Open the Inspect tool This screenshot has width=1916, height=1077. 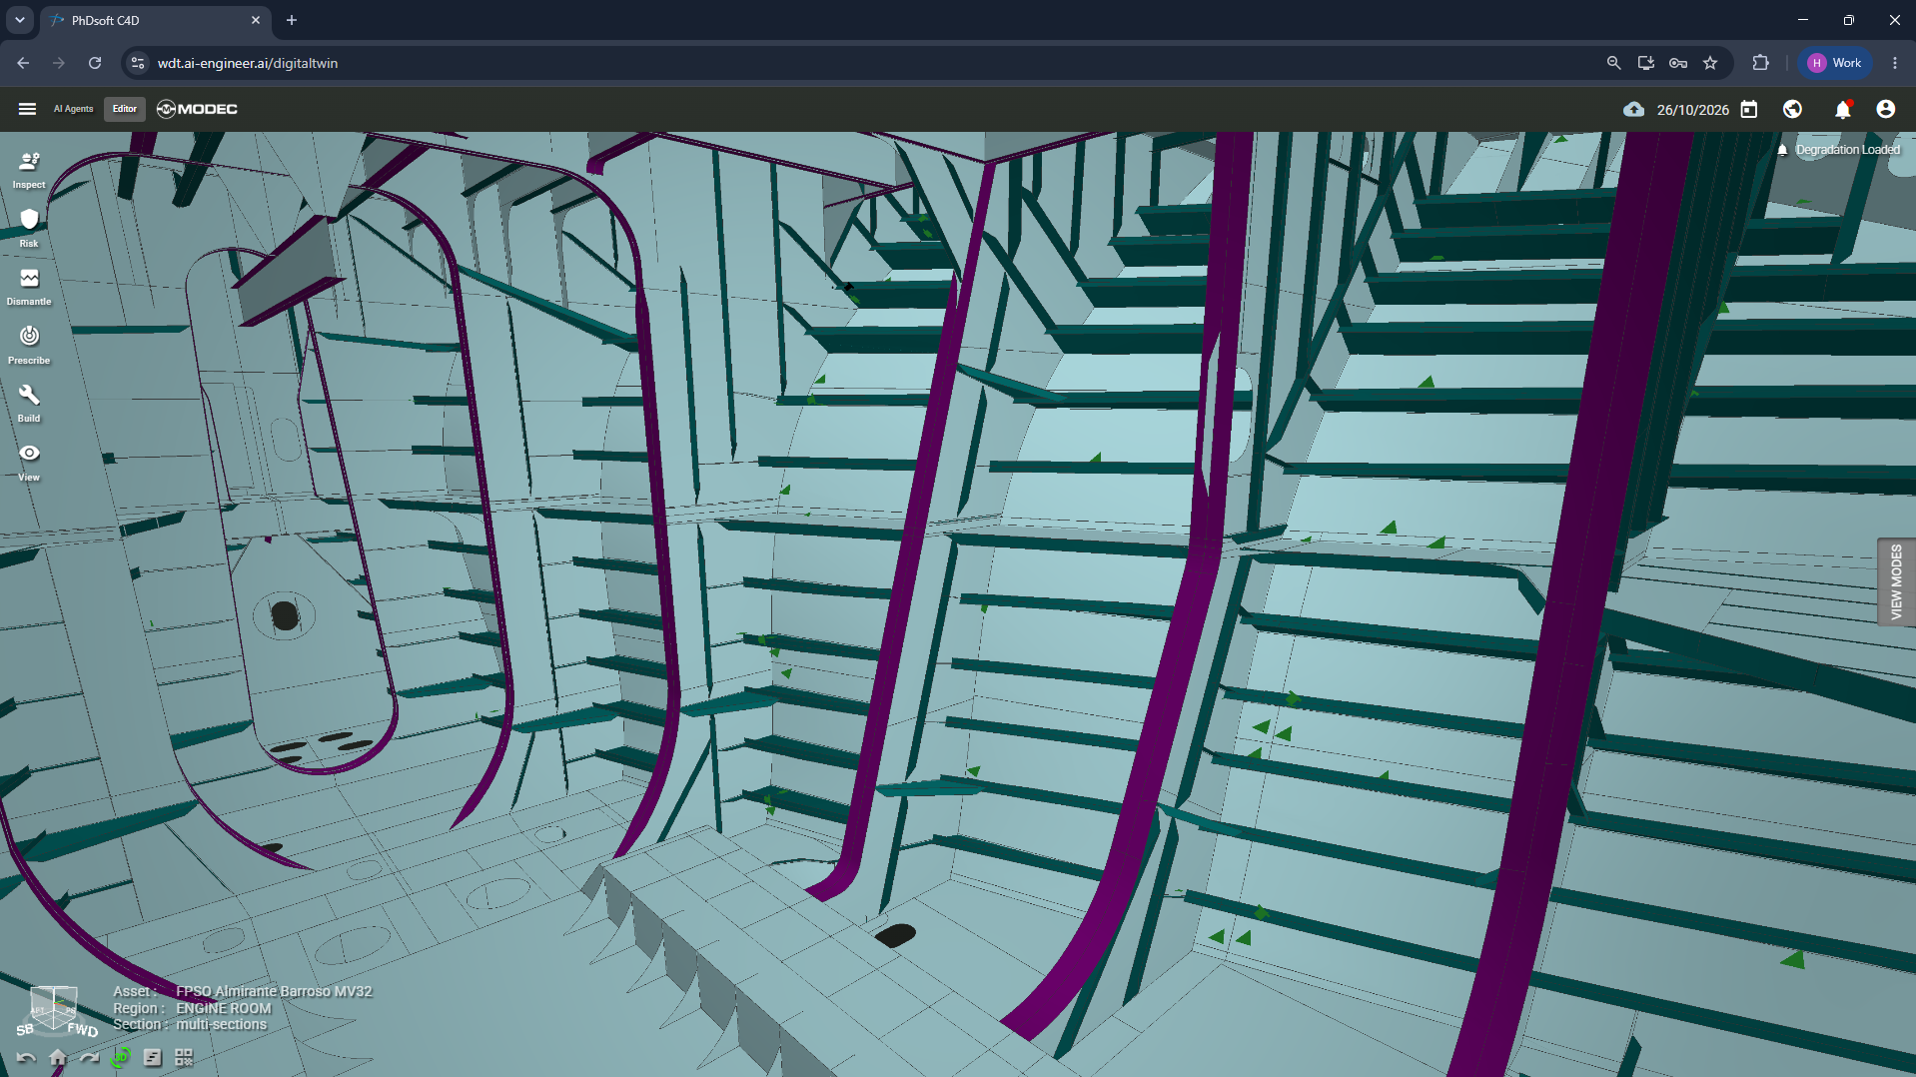pyautogui.click(x=29, y=170)
